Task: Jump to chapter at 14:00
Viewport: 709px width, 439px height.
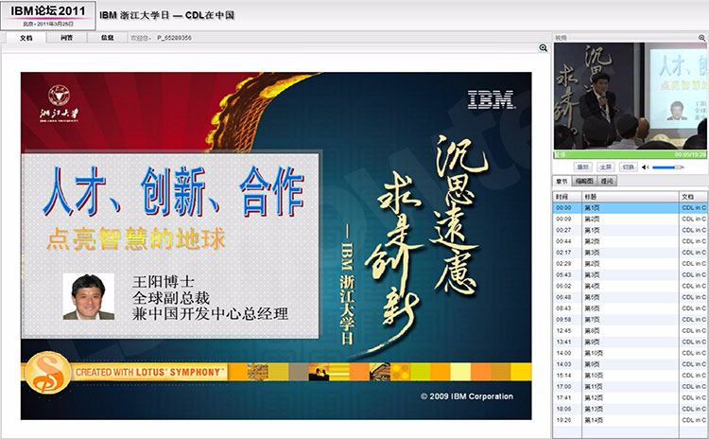Action: click(631, 353)
